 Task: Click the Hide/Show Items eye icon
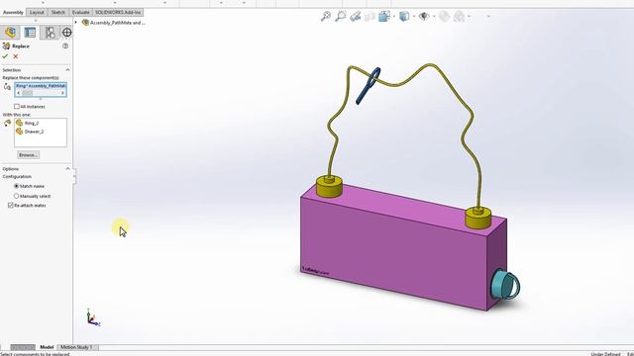point(424,16)
